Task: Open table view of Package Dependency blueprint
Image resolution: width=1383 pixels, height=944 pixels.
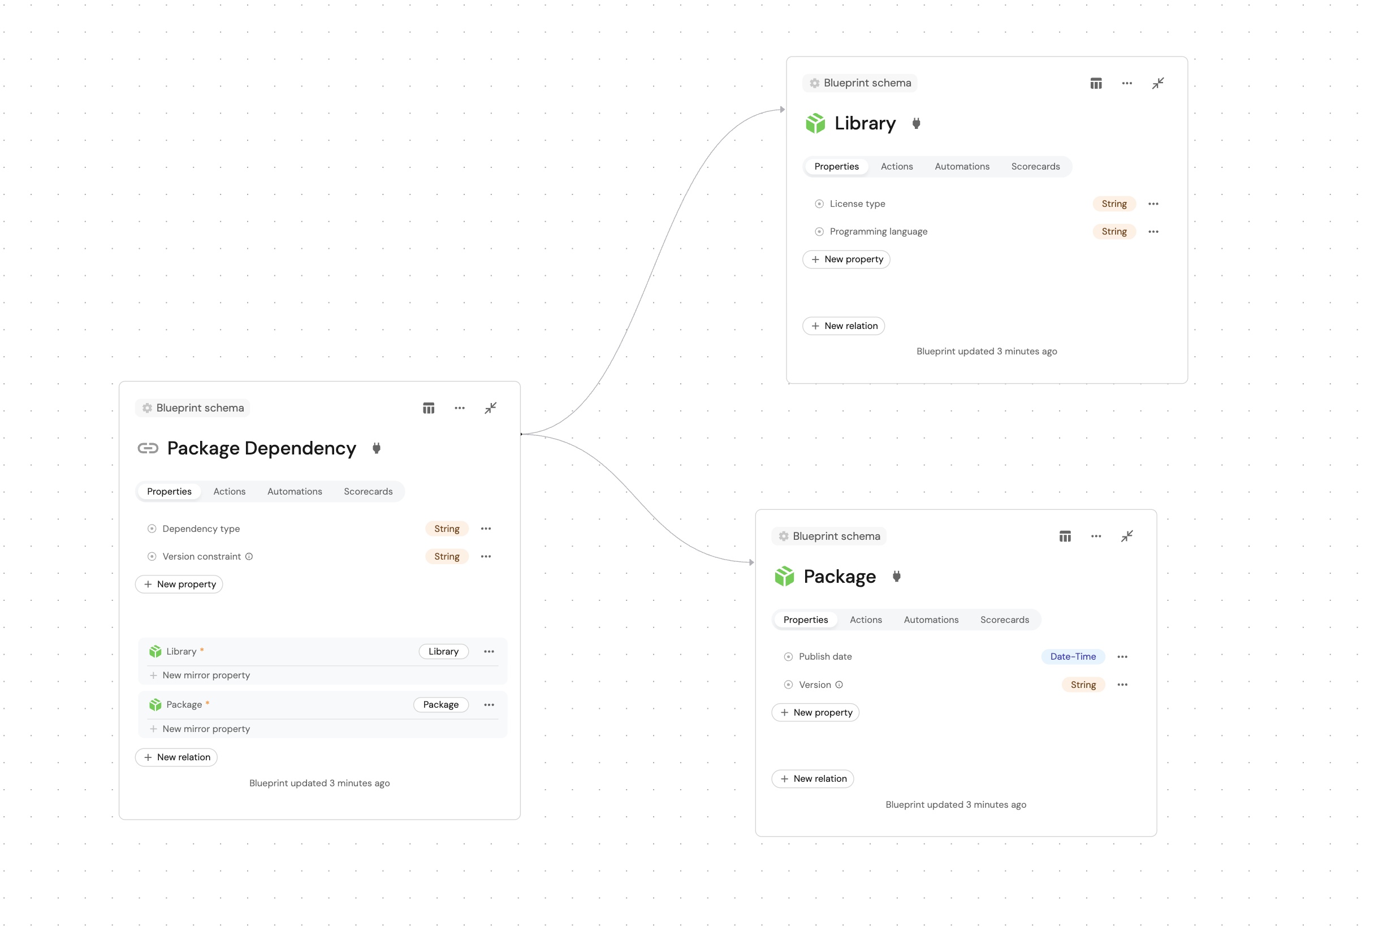Action: coord(429,408)
